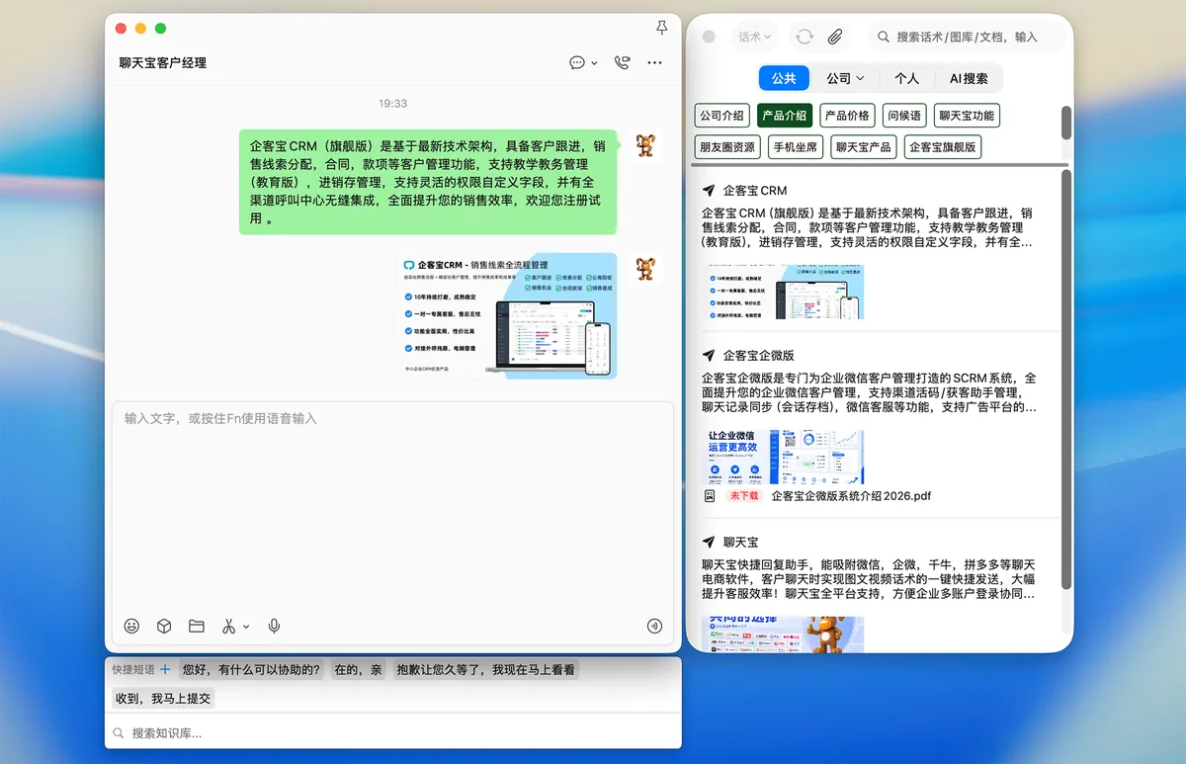Open the chat bubble menu icon in the header
Screen dimensions: 1186x764
point(577,62)
